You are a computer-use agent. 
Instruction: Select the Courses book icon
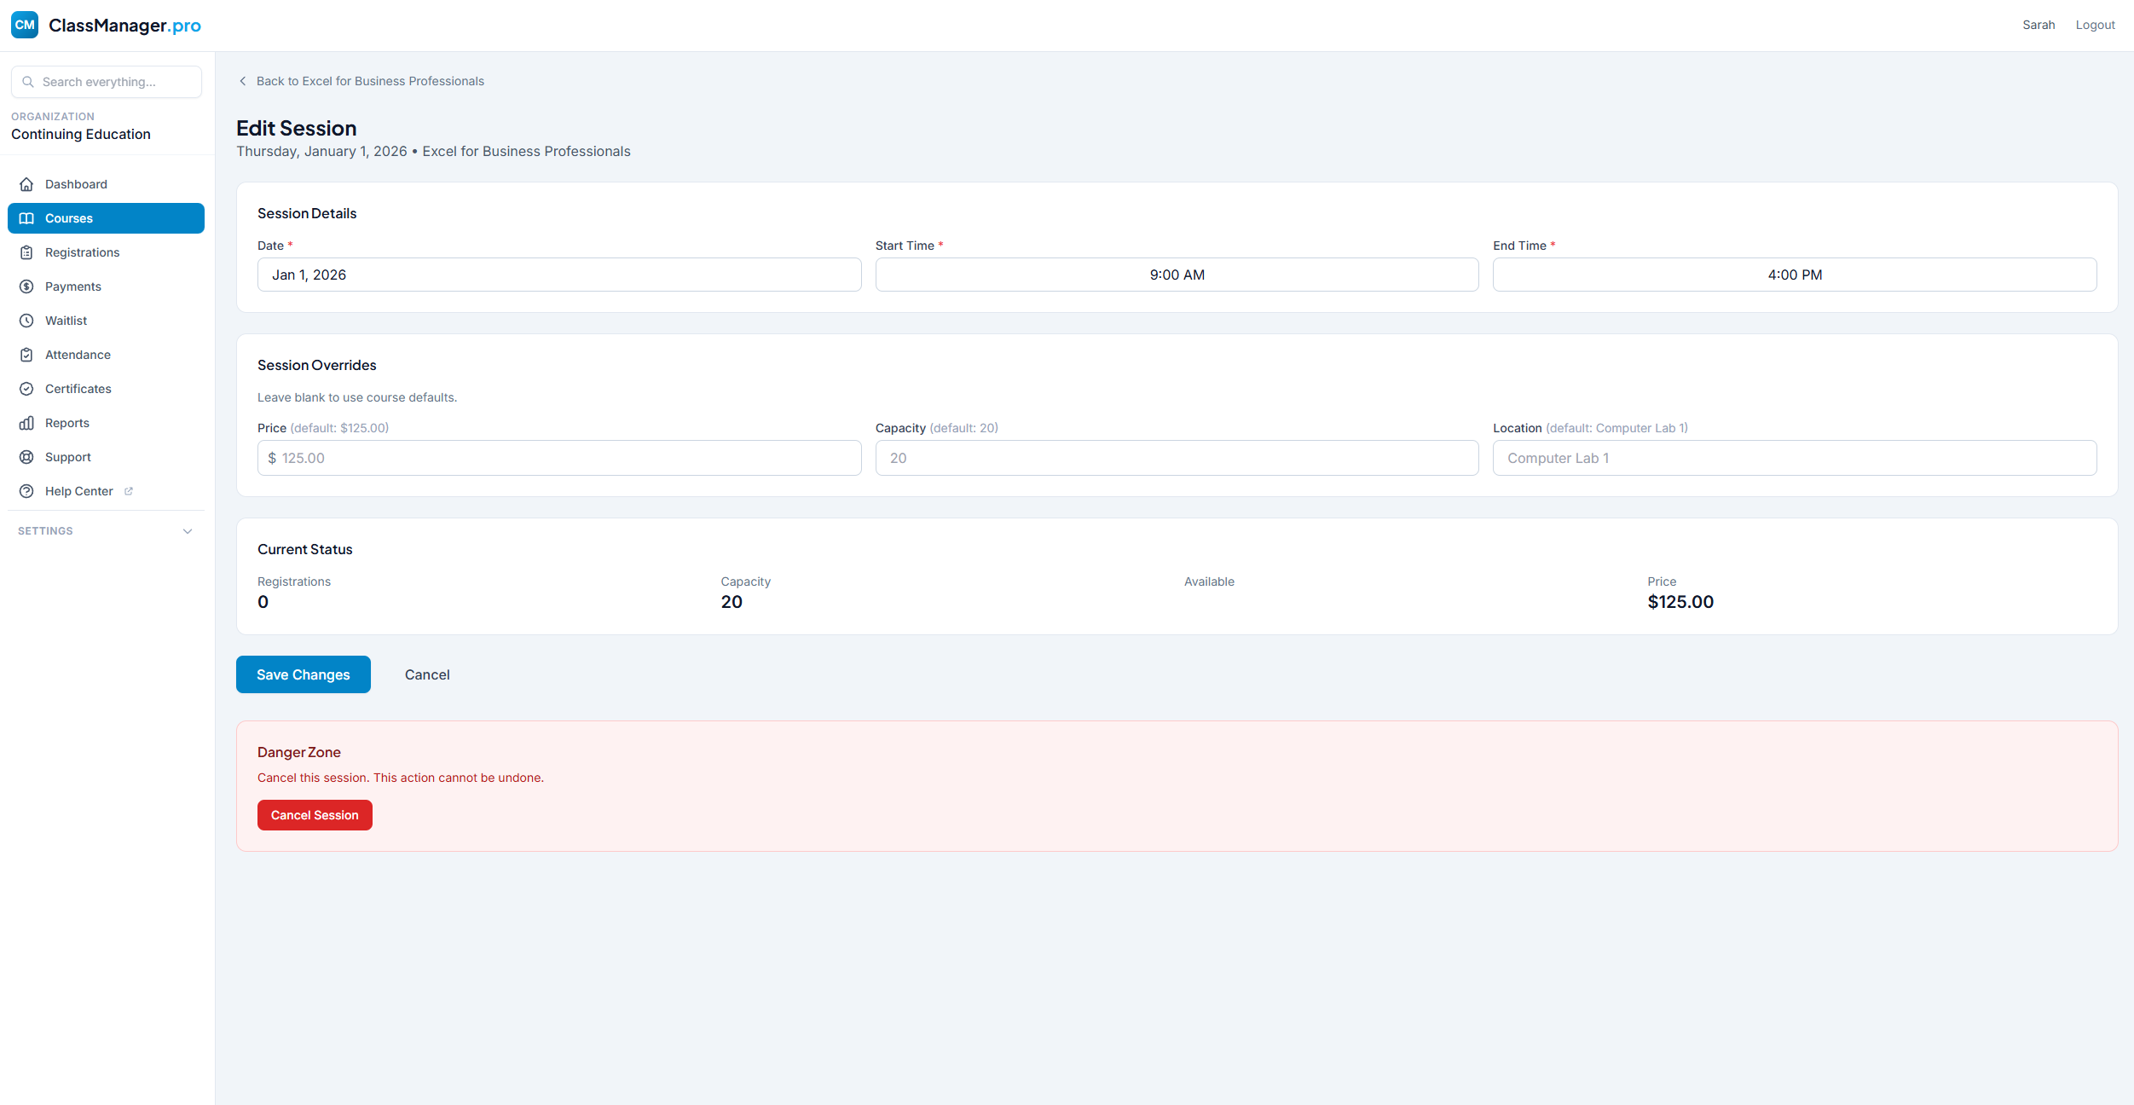26,218
